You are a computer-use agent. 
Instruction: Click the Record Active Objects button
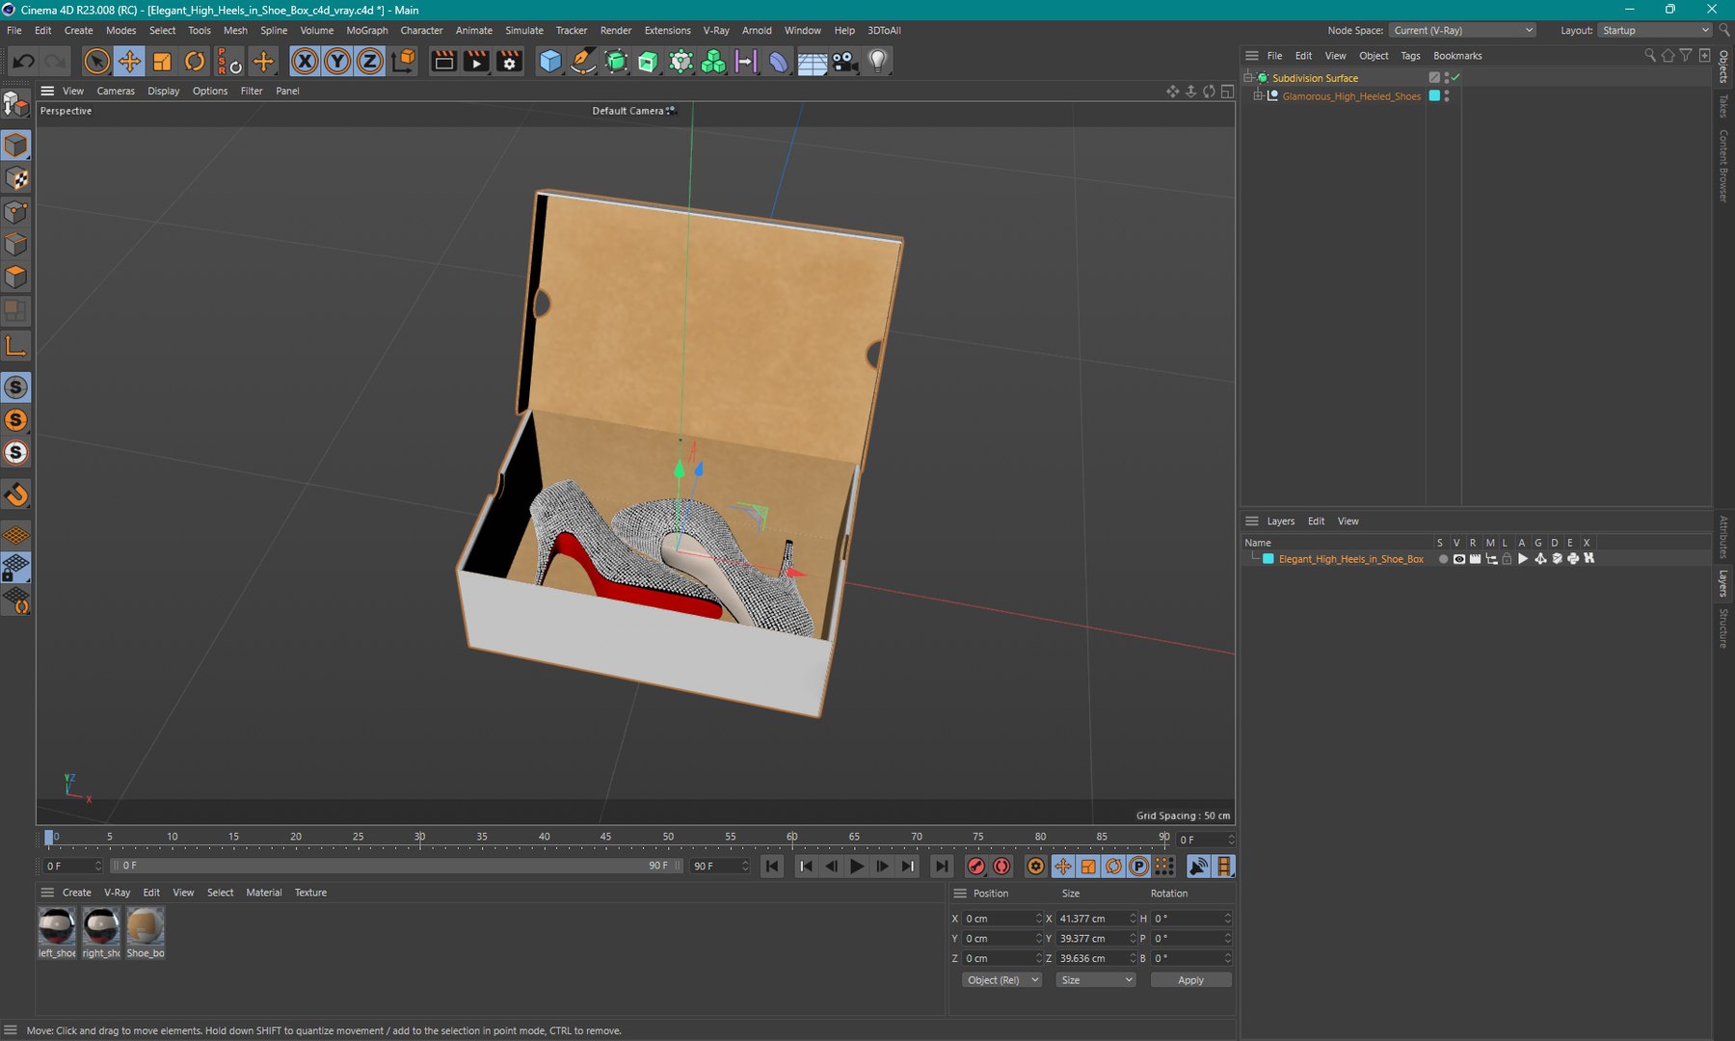point(976,867)
